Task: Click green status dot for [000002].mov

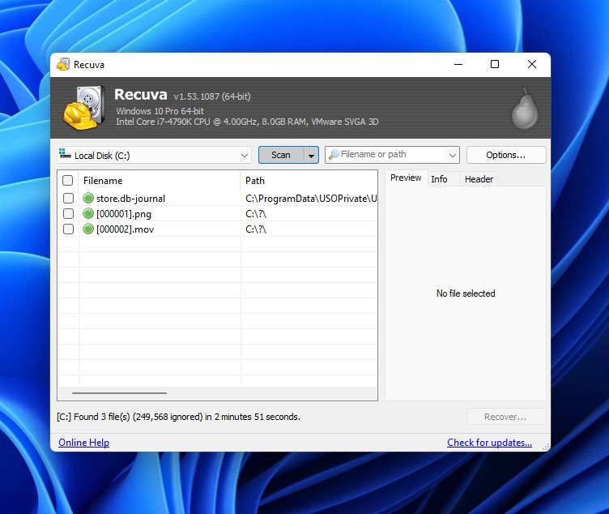Action: pyautogui.click(x=88, y=229)
